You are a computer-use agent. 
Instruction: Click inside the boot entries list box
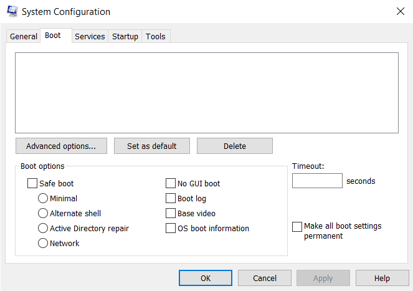tap(207, 93)
